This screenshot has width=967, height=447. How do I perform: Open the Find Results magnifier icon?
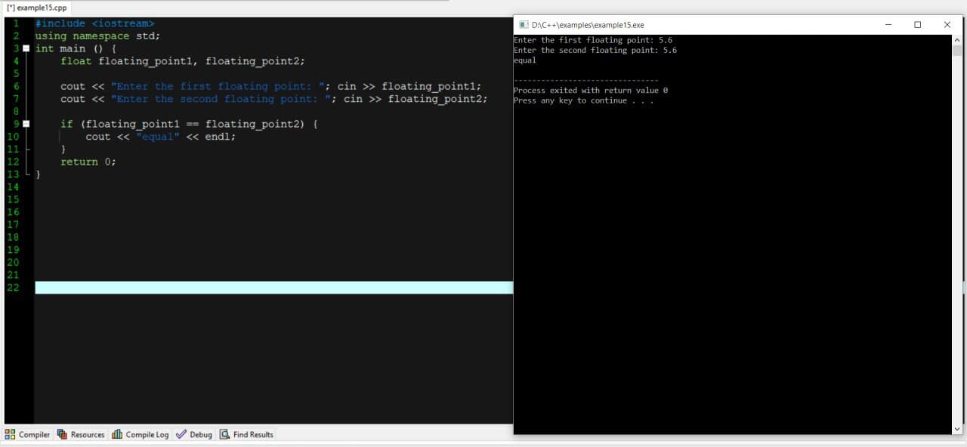(x=224, y=434)
